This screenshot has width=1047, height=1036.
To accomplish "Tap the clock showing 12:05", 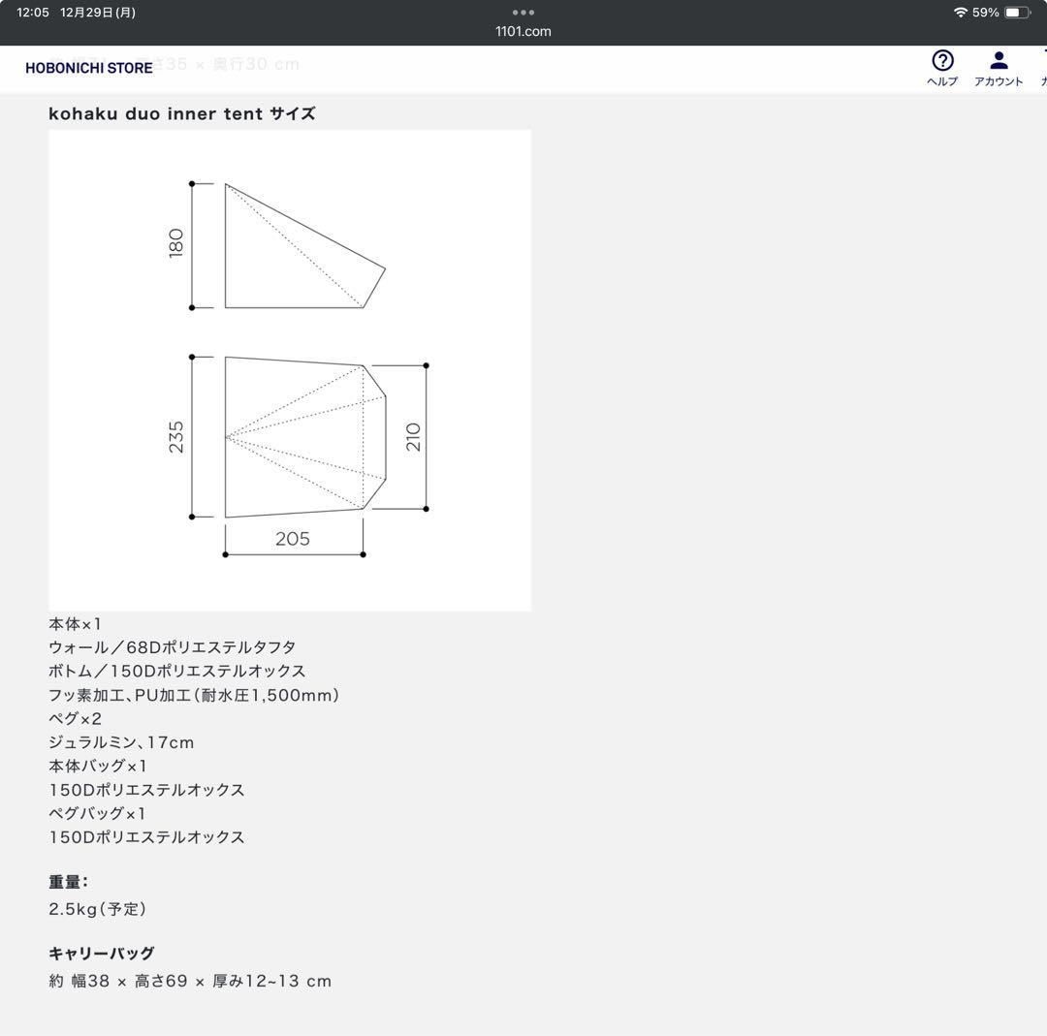I will click(33, 13).
